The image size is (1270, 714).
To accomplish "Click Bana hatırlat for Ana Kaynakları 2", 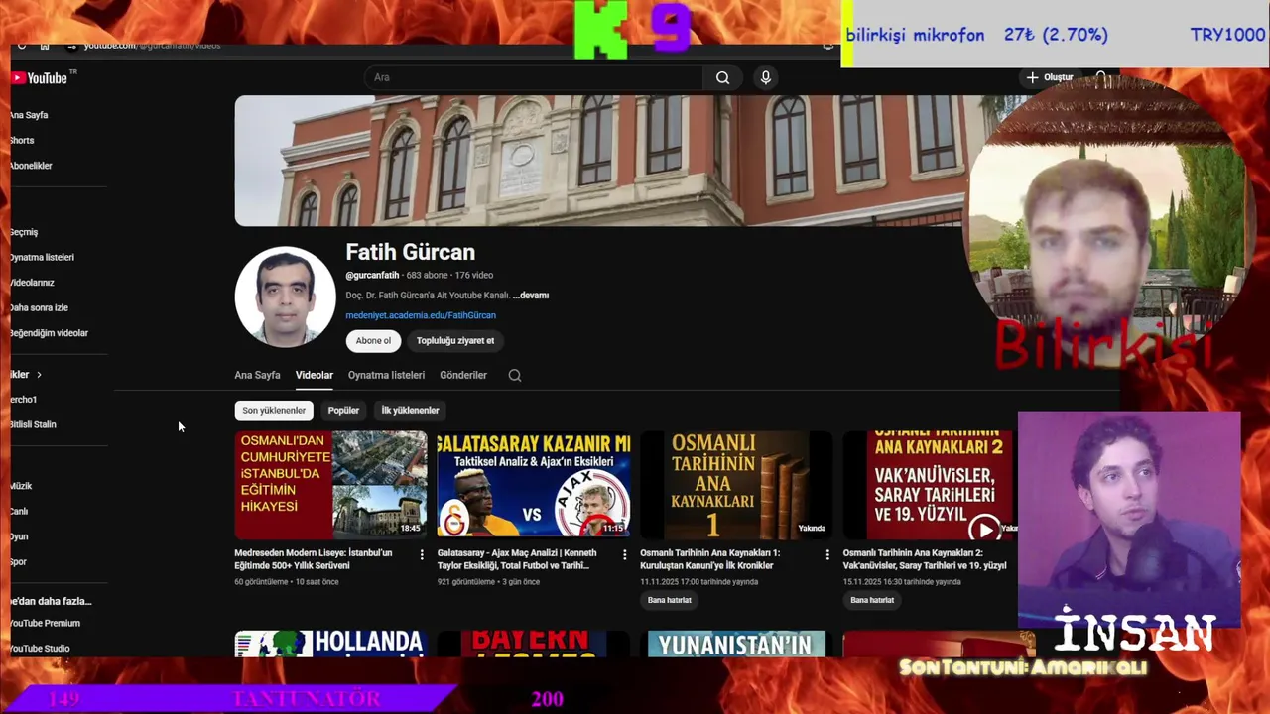I will 872,600.
